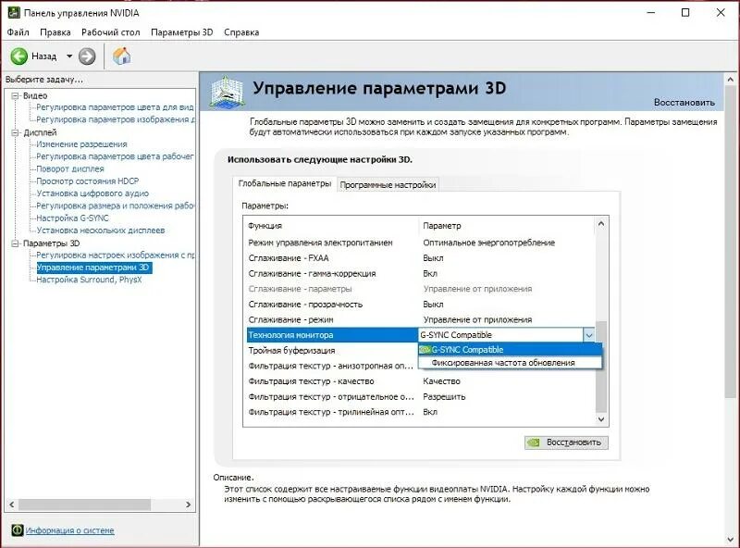Choose G-SYNC Compatible from the dropdown list
The height and width of the screenshot is (548, 740).
click(510, 350)
